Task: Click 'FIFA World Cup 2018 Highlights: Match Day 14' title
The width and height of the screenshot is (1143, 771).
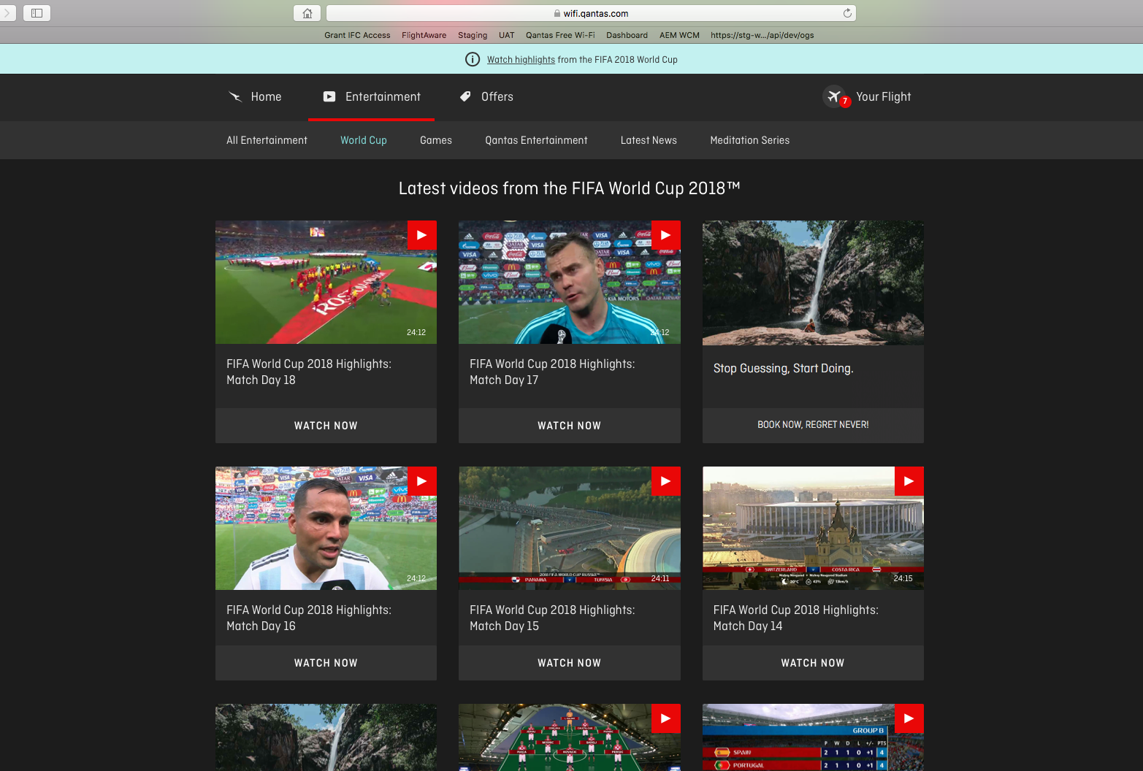Action: point(795,618)
